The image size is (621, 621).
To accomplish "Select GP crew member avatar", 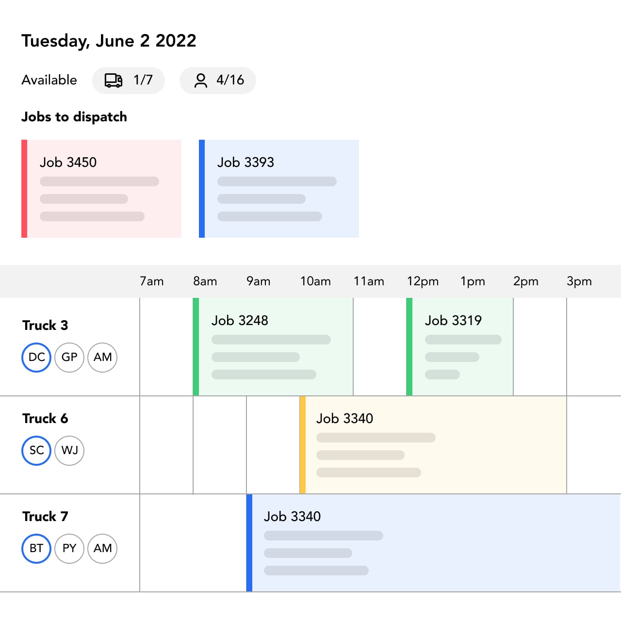I will pos(69,358).
